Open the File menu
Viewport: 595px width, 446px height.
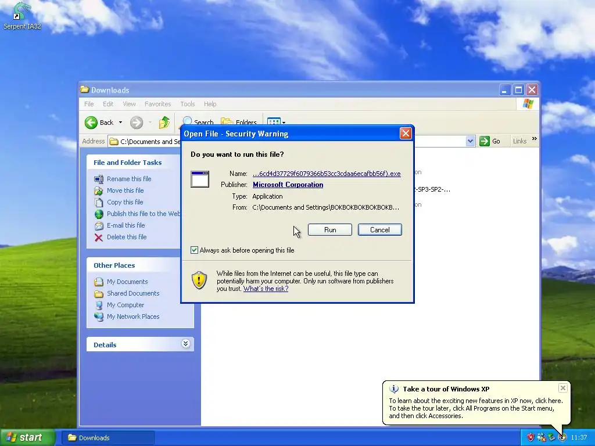click(x=89, y=104)
